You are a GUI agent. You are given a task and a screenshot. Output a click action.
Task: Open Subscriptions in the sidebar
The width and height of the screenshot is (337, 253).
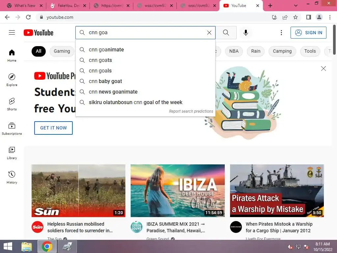[12, 129]
